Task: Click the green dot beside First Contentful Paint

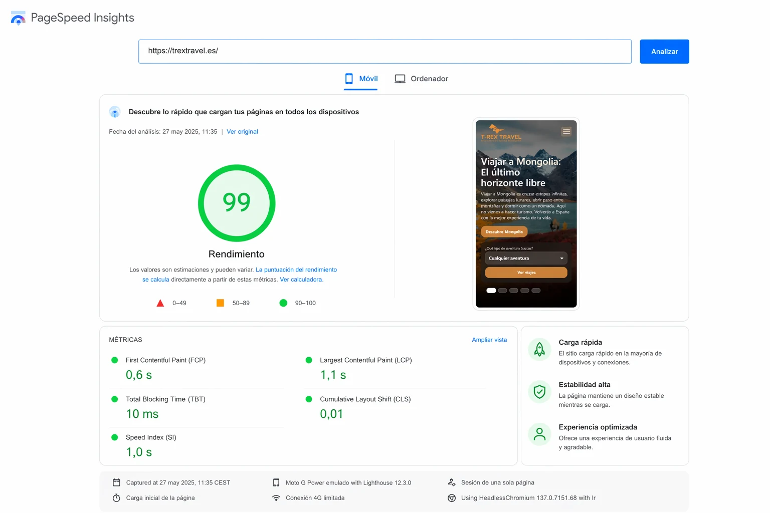Action: (114, 360)
